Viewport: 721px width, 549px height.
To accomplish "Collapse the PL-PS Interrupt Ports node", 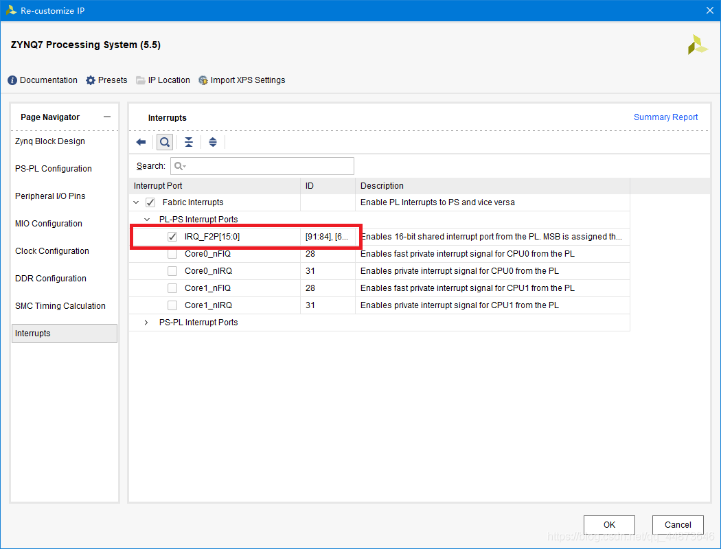I will 147,220.
